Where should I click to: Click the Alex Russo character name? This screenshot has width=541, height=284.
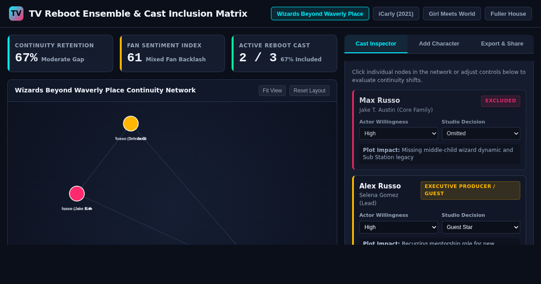point(380,186)
